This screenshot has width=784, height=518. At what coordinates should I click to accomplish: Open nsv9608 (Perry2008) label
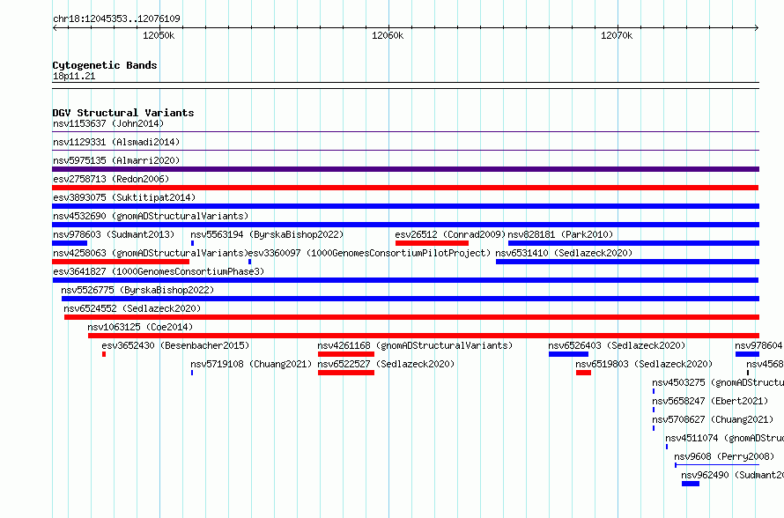coord(724,456)
